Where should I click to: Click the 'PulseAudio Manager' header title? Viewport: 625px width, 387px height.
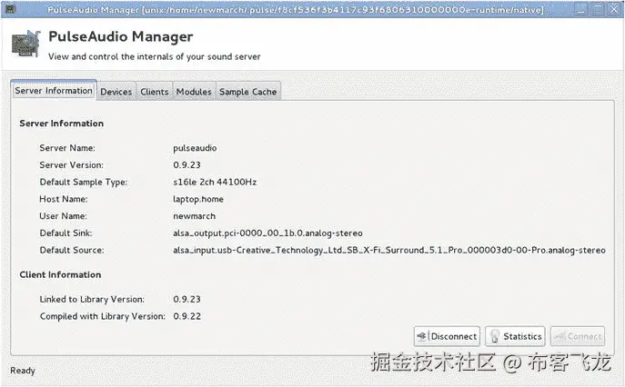(121, 36)
